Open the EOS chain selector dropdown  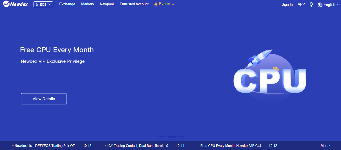[43, 5]
